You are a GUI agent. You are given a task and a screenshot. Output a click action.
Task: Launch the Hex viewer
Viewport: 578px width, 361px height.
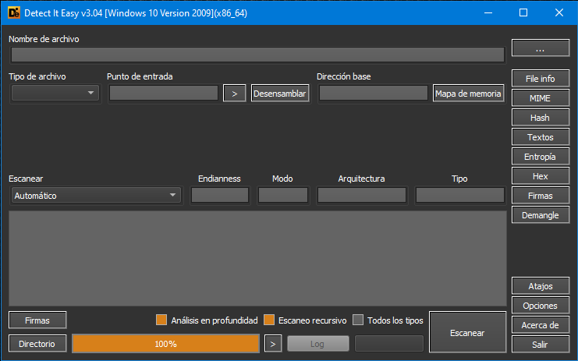[x=541, y=176]
